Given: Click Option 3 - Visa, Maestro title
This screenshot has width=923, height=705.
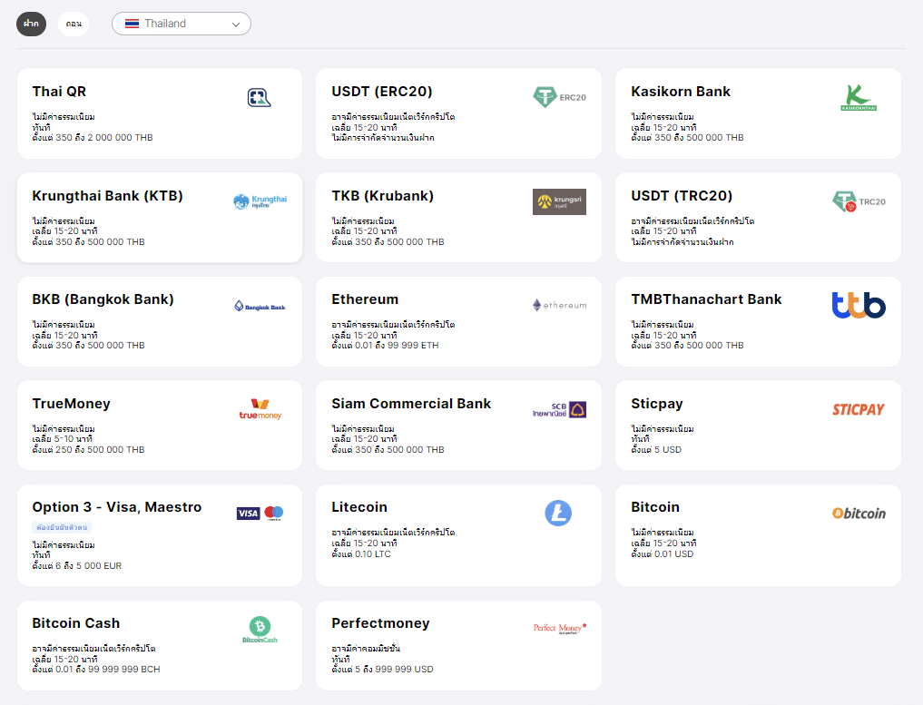Looking at the screenshot, I should (x=116, y=507).
